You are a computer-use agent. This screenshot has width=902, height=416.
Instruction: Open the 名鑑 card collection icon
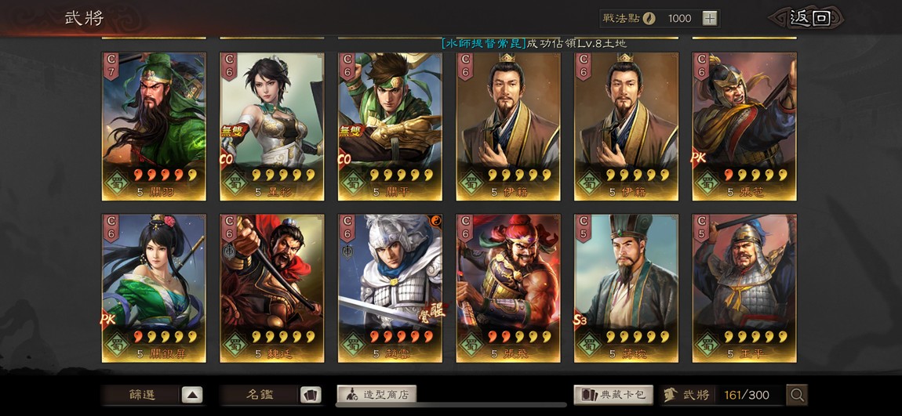pos(311,395)
